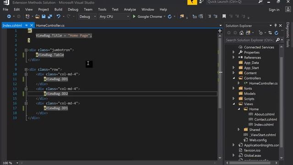Click the split editor icon above scrollbar

[220, 31]
